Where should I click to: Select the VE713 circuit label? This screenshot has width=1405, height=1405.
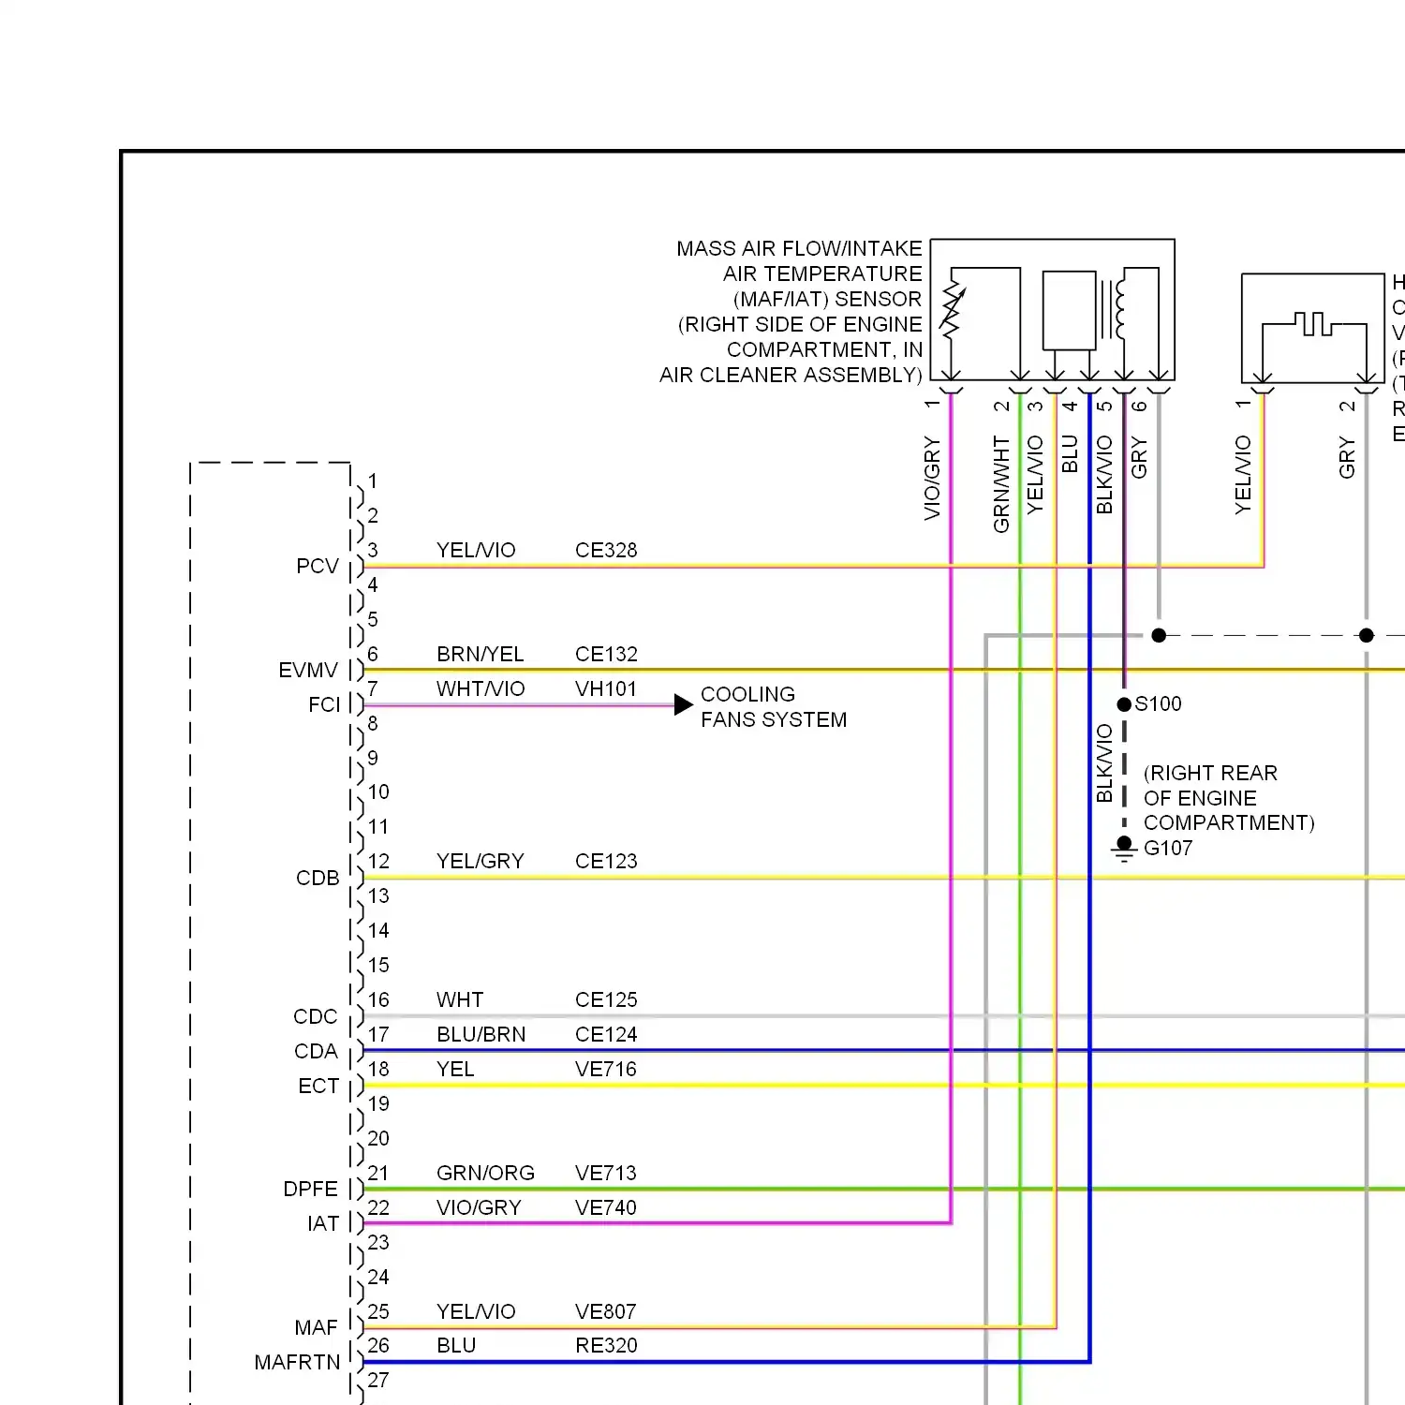(606, 1173)
